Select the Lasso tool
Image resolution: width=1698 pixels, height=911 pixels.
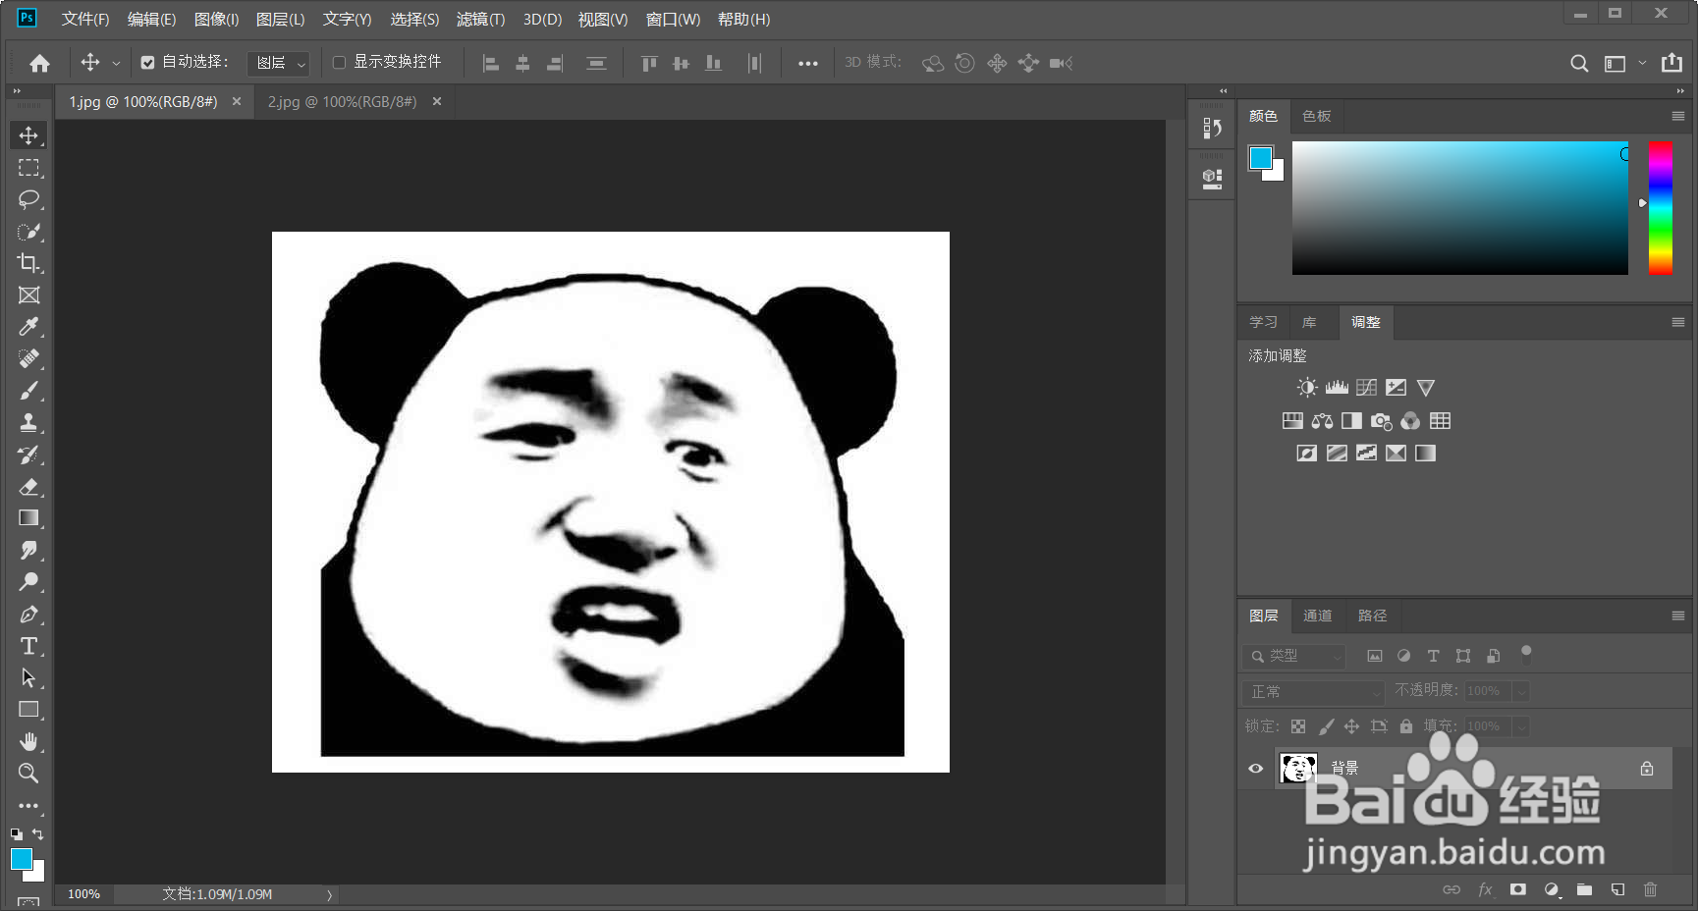[x=28, y=199]
